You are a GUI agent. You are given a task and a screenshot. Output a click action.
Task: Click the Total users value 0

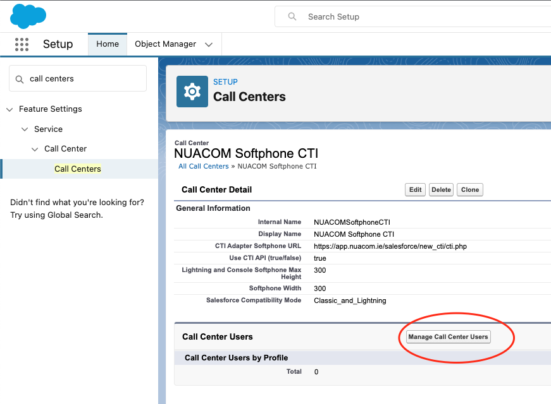tap(316, 372)
